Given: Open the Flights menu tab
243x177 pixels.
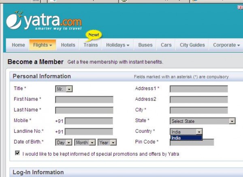Looking at the screenshot, I should tap(43, 45).
